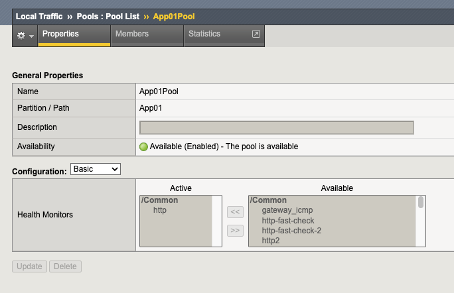Click the Delete button
Image resolution: width=454 pixels, height=293 pixels.
pyautogui.click(x=65, y=266)
